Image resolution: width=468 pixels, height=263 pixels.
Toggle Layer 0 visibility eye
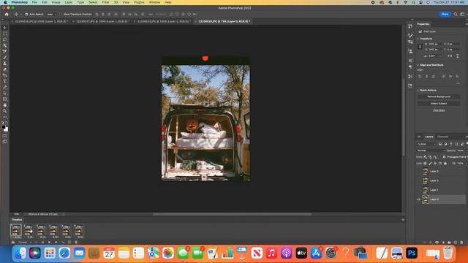pyautogui.click(x=419, y=199)
